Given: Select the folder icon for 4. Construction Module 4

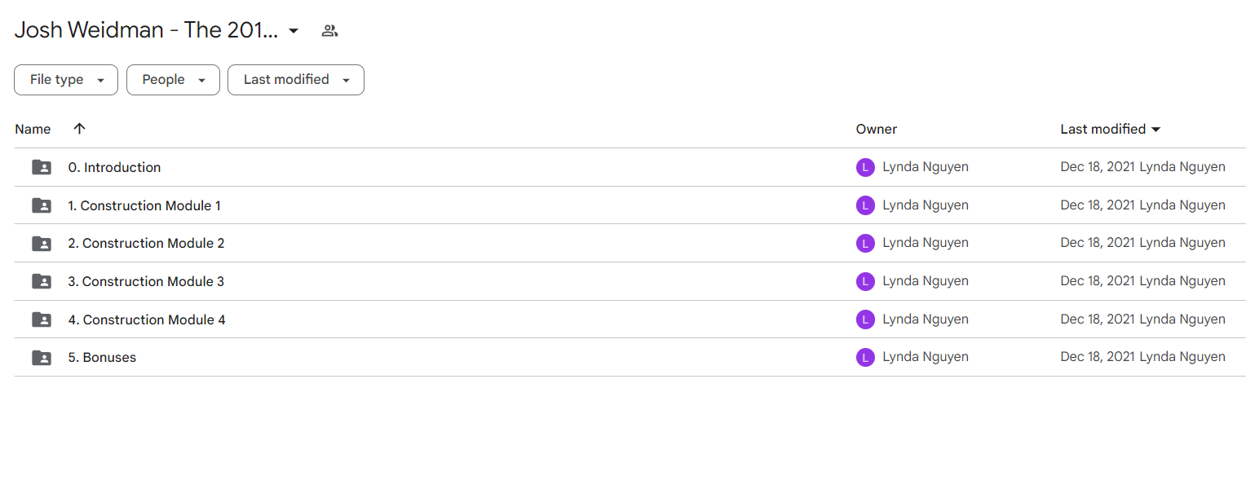Looking at the screenshot, I should (x=42, y=320).
